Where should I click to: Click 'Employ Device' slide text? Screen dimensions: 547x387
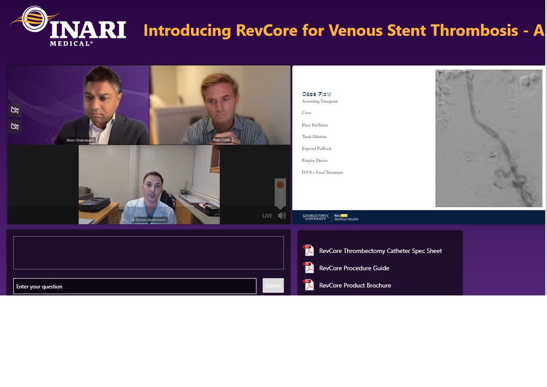click(x=315, y=160)
